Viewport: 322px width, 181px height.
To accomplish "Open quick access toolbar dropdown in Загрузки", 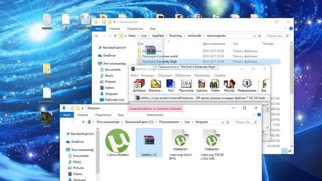I will pos(83,108).
